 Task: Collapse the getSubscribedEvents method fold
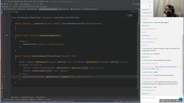coord(10,35)
